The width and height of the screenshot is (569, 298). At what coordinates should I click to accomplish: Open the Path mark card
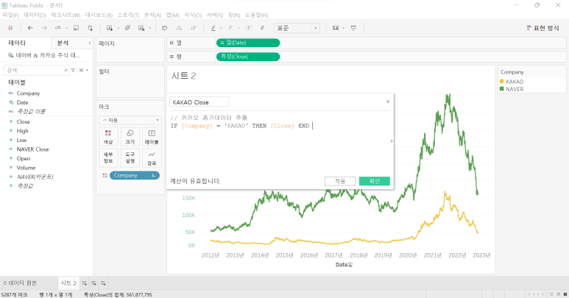152,157
